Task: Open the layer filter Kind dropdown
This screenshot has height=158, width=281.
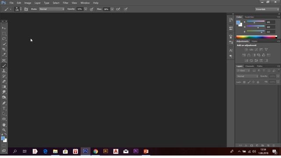Action: click(243, 71)
